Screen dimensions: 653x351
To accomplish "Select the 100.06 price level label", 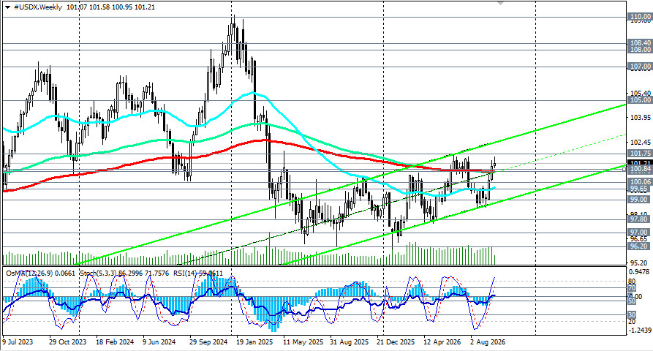I will pos(640,181).
